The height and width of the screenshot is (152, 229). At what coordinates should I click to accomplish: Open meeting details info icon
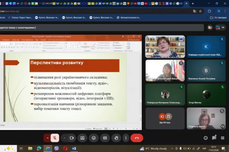(205, 138)
